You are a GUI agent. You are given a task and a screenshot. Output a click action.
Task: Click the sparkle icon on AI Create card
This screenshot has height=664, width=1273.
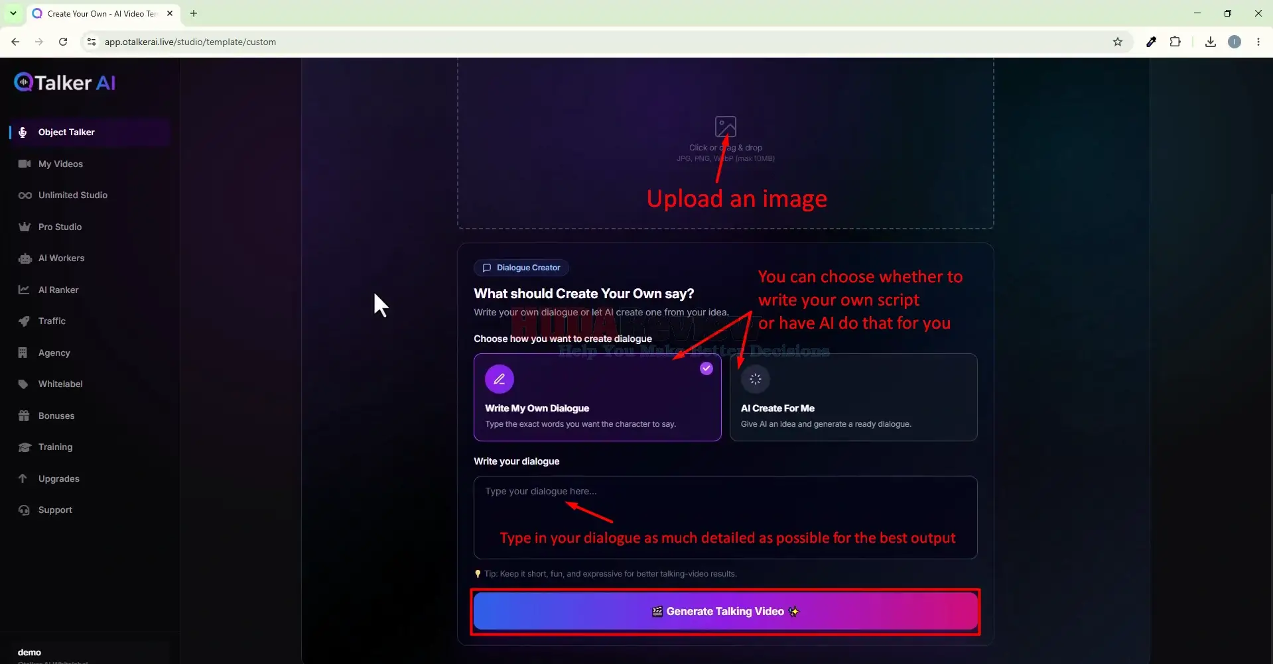pyautogui.click(x=755, y=379)
